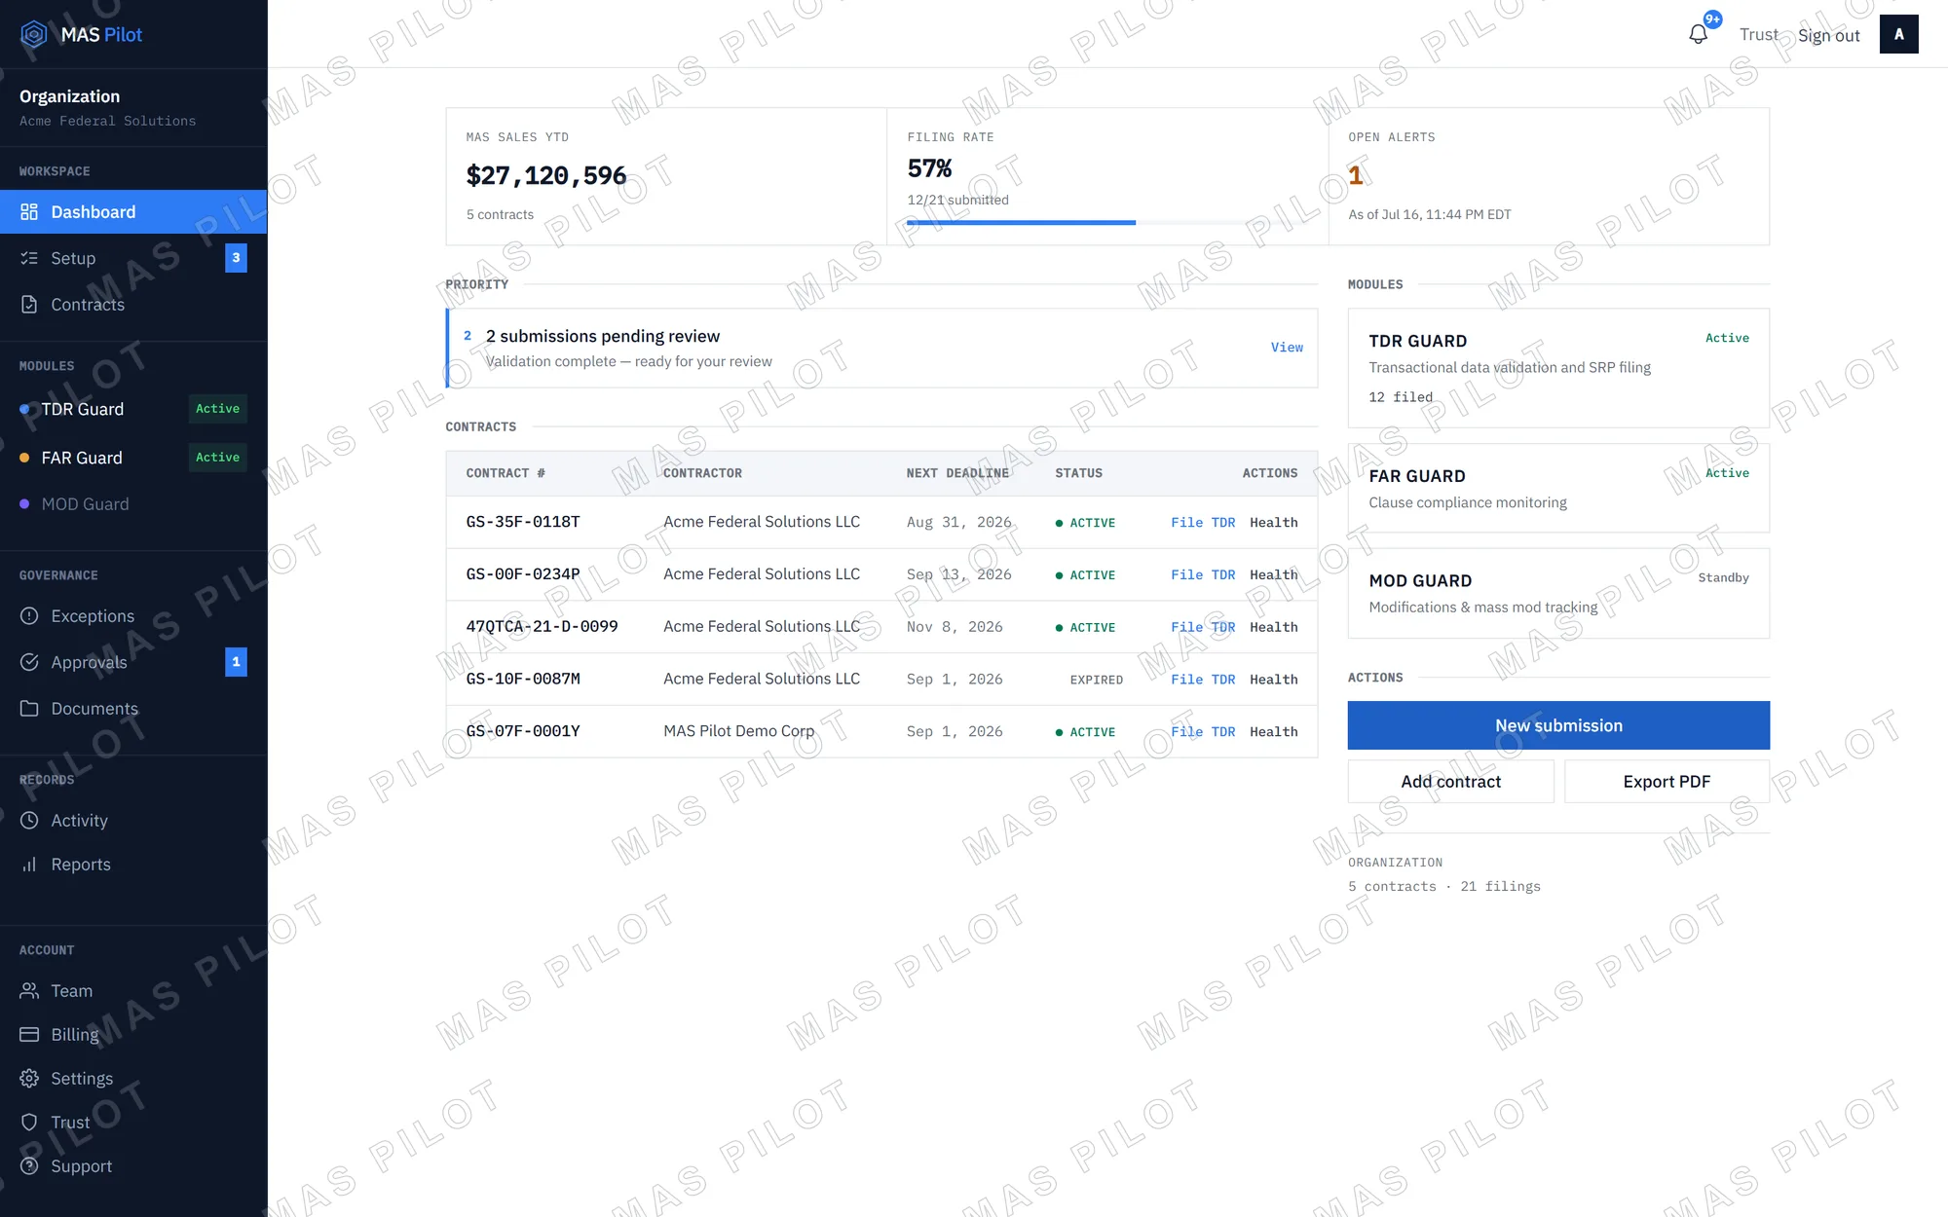Click Health for GS-07F-0001Y
The width and height of the screenshot is (1948, 1217).
1274,732
